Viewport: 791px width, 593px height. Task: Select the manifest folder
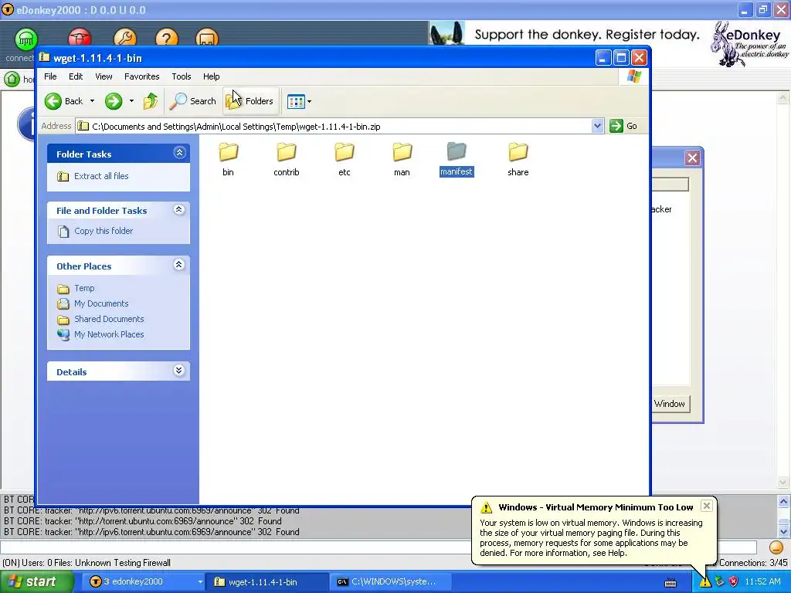[457, 159]
